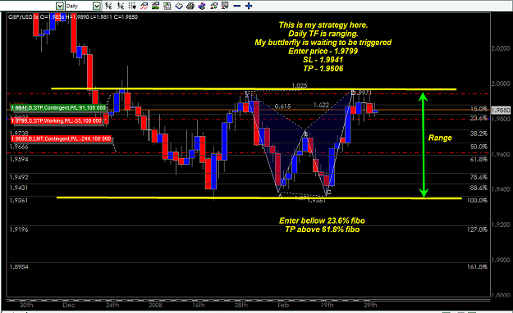Click the 1.9431 price level label

click(x=19, y=188)
